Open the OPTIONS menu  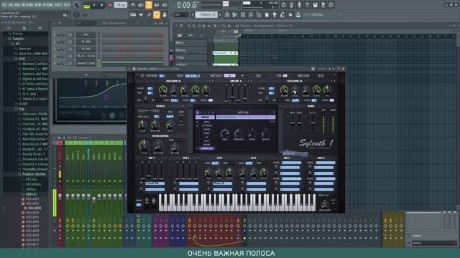[x=48, y=5]
